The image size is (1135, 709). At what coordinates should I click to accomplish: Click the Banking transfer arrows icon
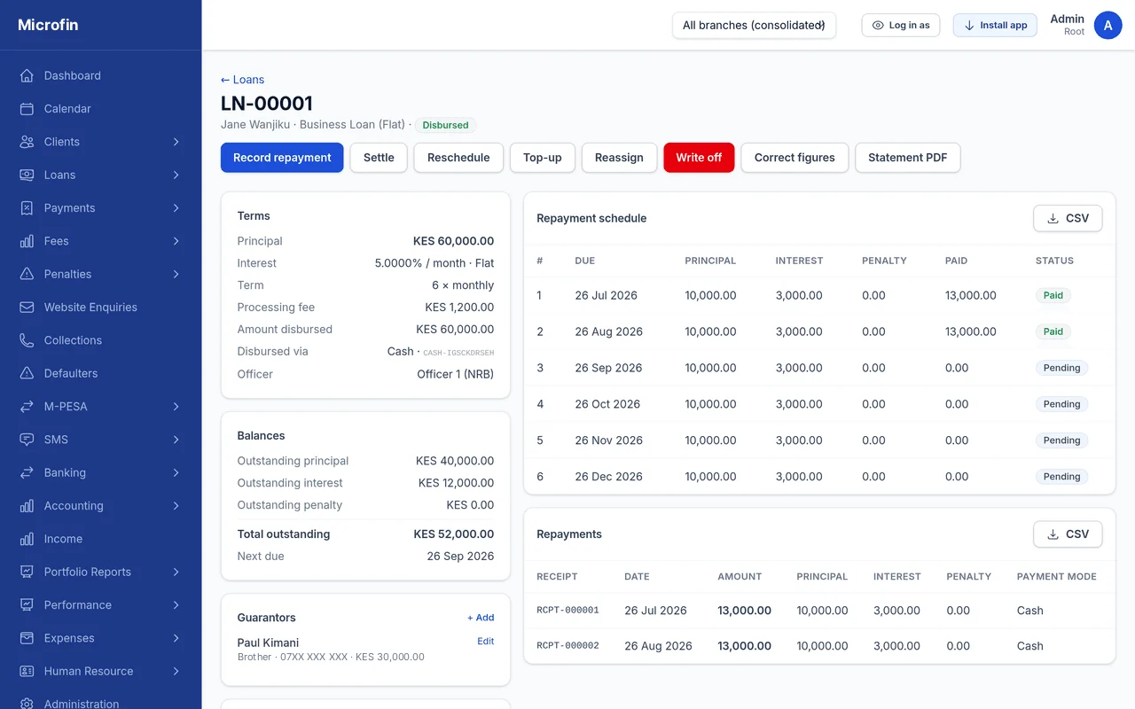[x=27, y=472]
